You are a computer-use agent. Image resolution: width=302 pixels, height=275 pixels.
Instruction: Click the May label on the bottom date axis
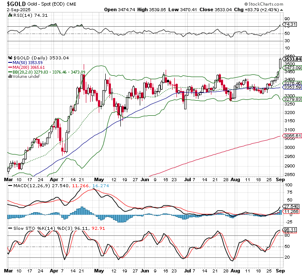99,271
